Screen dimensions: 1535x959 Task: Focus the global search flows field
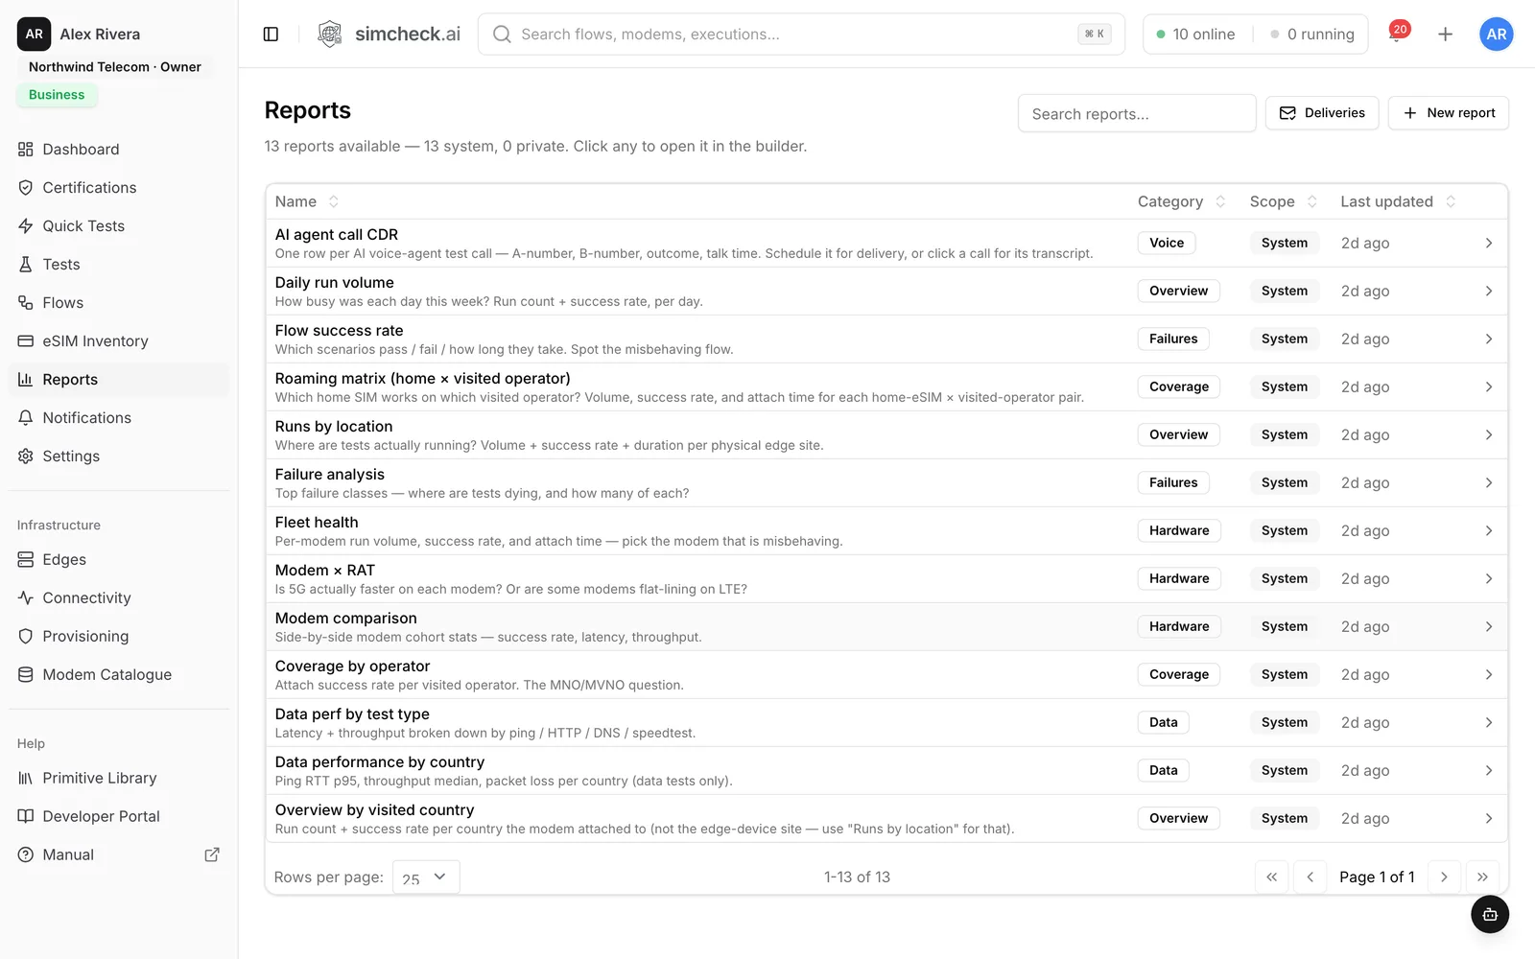(801, 35)
